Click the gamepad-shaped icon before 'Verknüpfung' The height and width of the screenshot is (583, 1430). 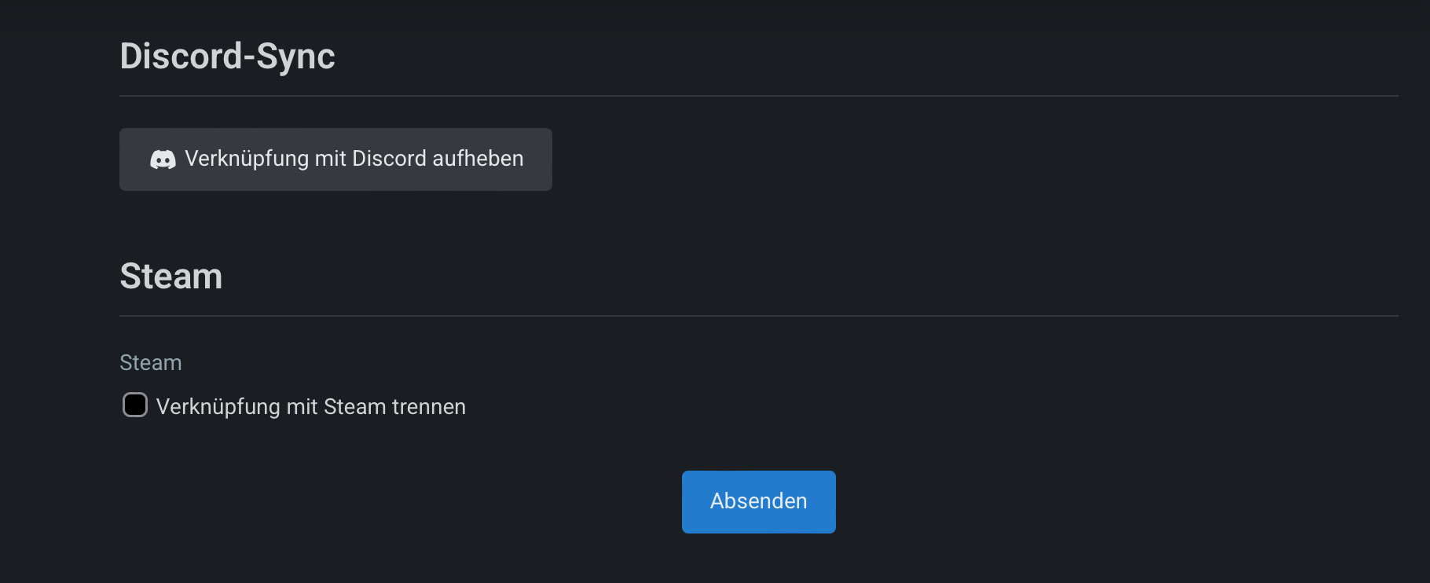pos(163,159)
